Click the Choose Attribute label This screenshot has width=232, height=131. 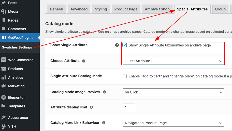(x=65, y=61)
